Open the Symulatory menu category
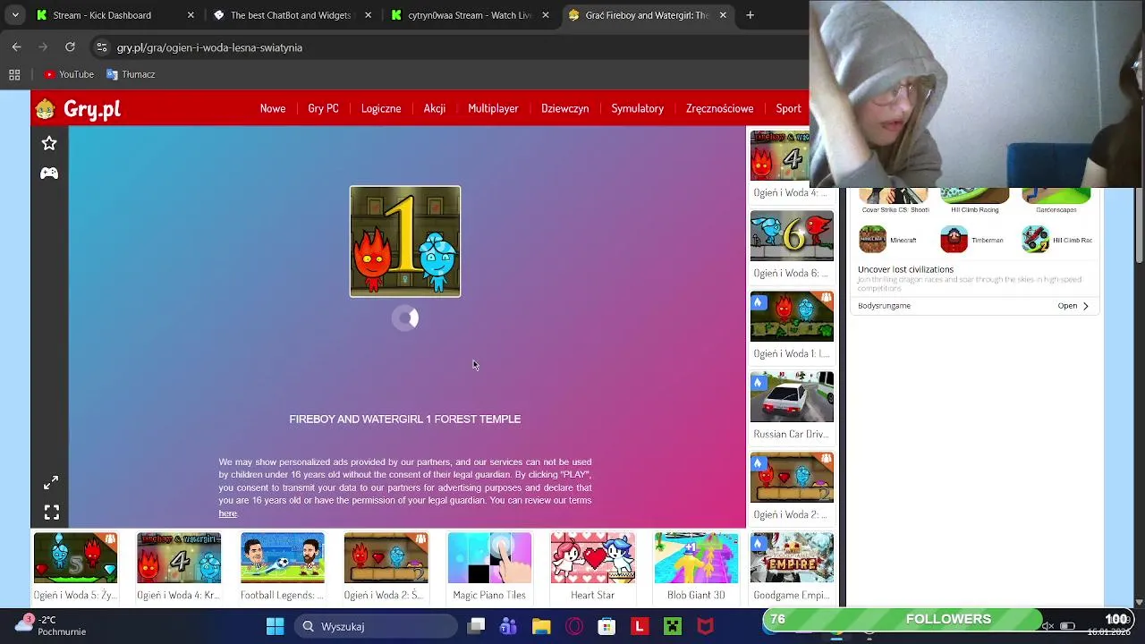This screenshot has width=1145, height=644. [637, 108]
